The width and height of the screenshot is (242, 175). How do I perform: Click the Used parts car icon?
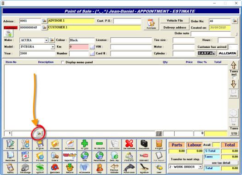(159, 169)
